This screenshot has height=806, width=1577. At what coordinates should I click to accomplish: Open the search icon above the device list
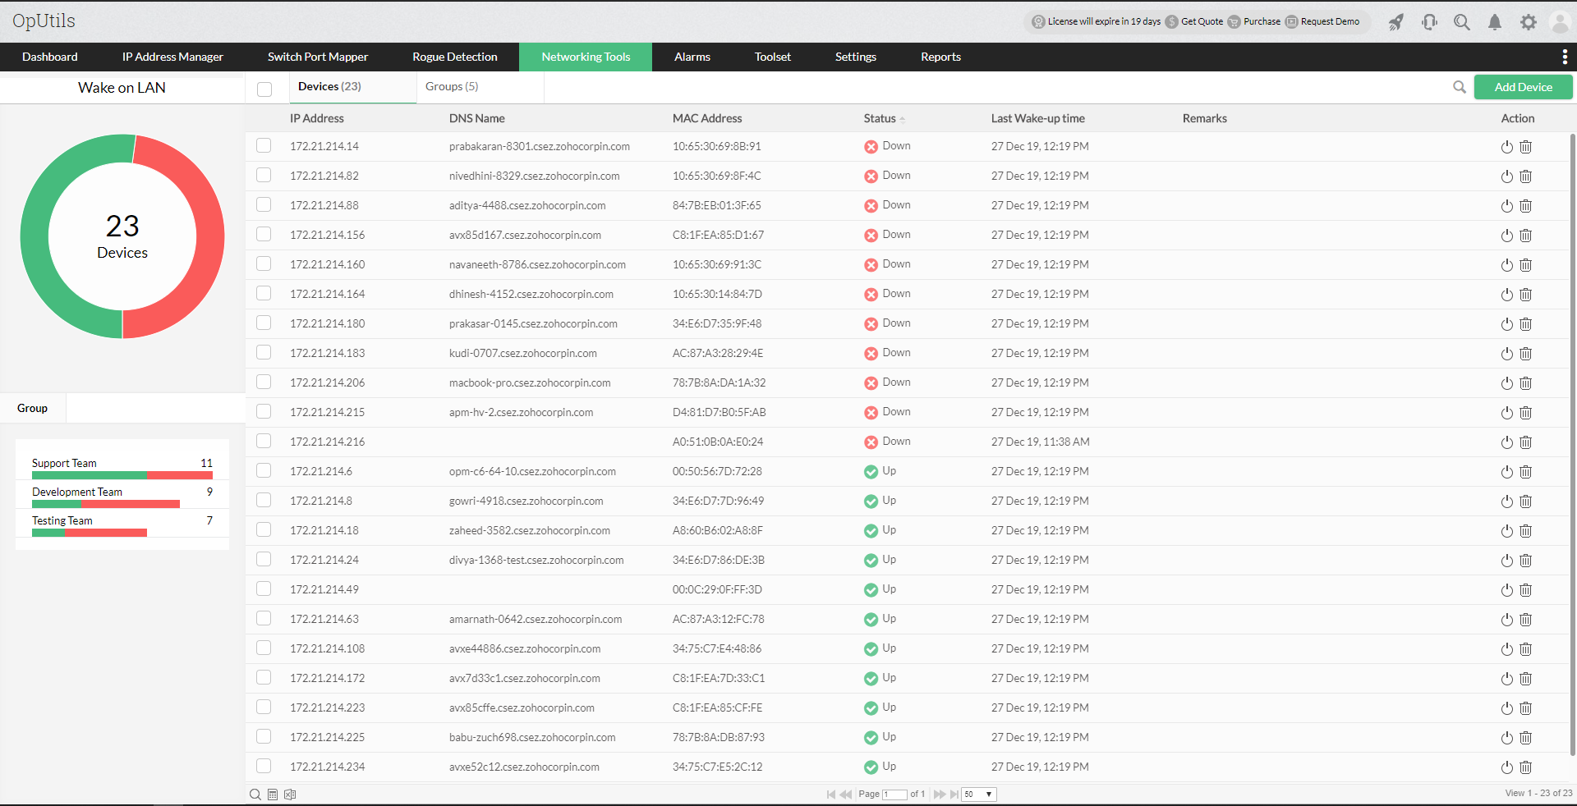1460,86
